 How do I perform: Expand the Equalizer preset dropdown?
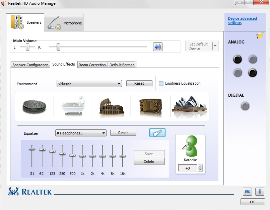tap(81, 133)
